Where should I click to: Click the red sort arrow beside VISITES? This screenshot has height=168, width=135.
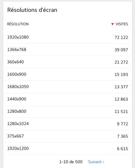(x=112, y=24)
